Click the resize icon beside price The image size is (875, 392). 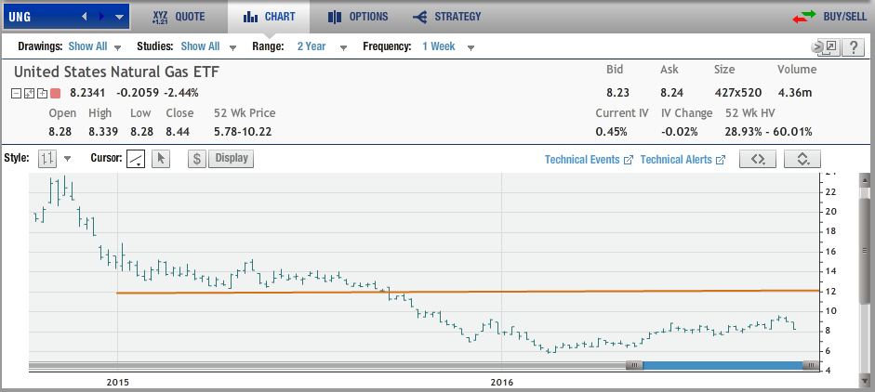tap(29, 93)
